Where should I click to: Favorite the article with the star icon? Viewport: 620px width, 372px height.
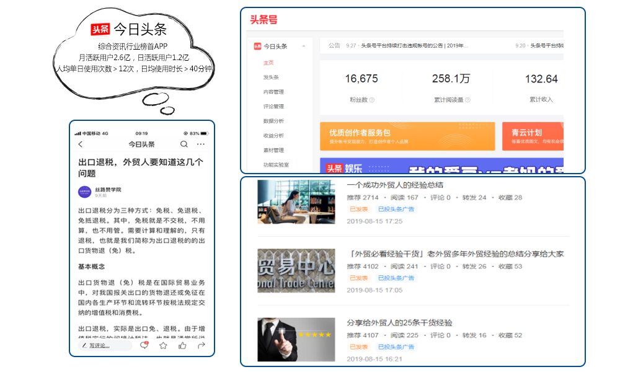click(x=163, y=345)
